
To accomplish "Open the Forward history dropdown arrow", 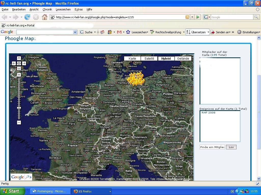I will point(21,17).
